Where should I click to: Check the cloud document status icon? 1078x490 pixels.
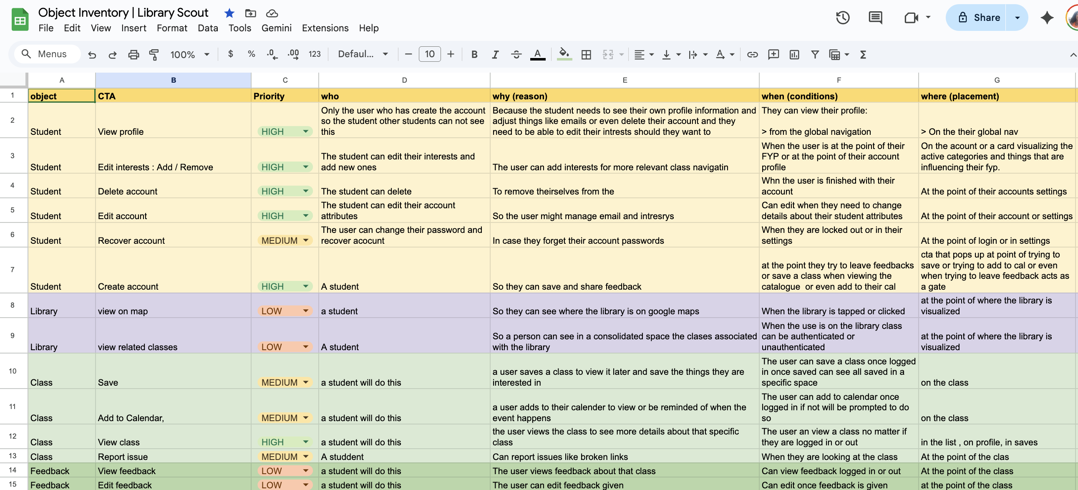pos(272,13)
